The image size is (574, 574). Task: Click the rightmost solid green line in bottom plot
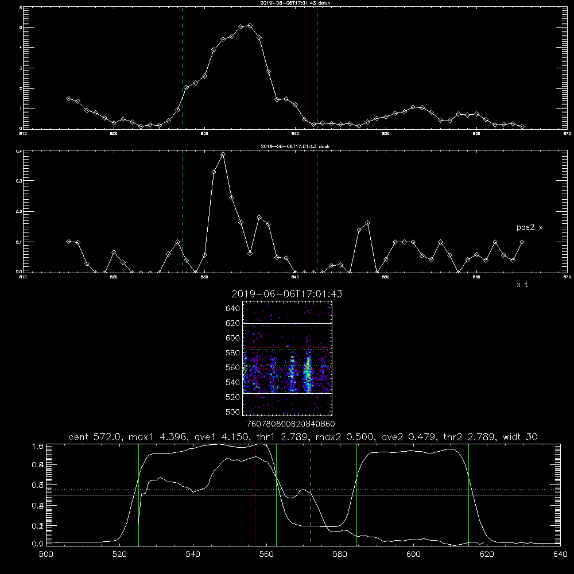point(468,495)
